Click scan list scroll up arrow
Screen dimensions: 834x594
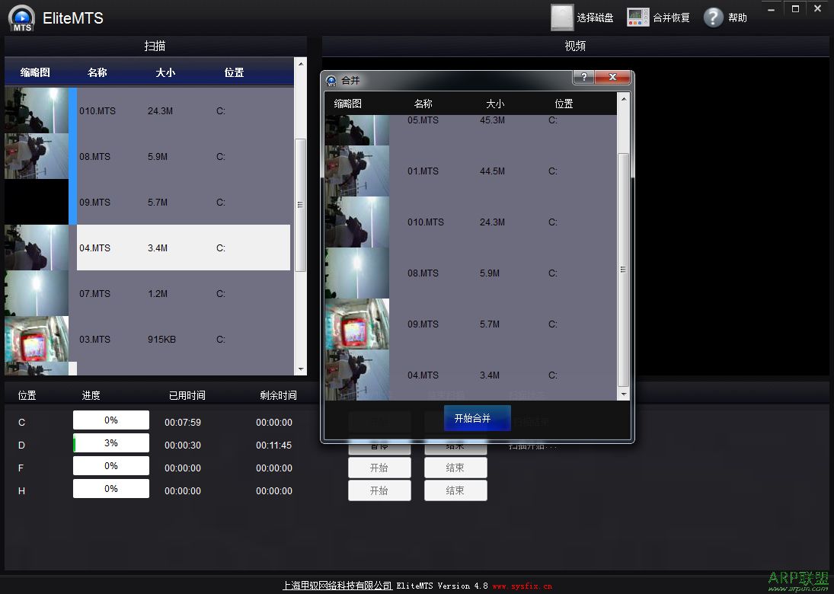coord(301,64)
